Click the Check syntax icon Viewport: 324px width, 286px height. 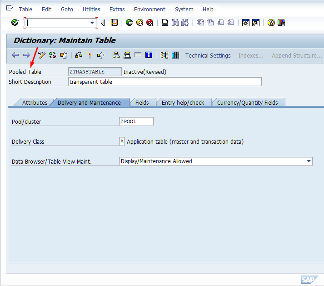[79, 55]
